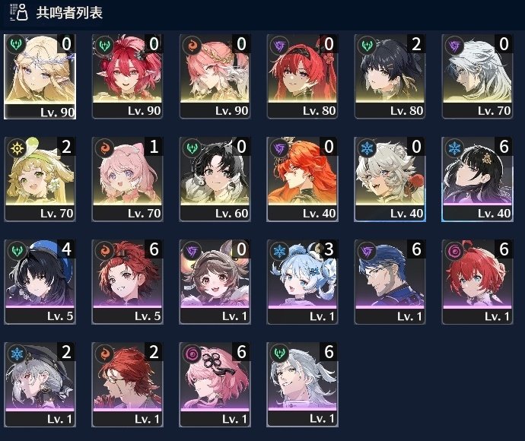
Task: Click the fire element icon on the pink-haired Lv. 90 card
Action: click(x=192, y=45)
